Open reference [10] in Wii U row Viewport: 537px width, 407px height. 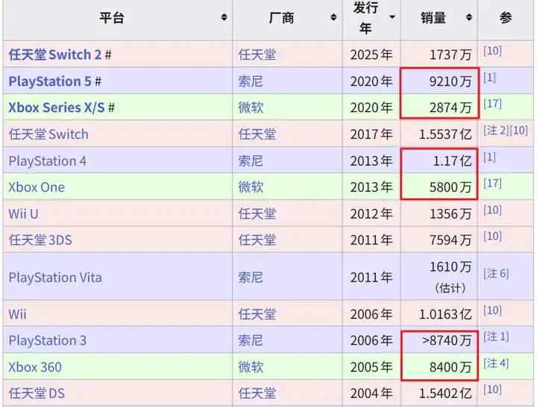pos(492,210)
